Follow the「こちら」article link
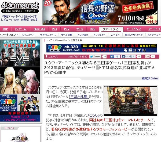 [x=94, y=115]
